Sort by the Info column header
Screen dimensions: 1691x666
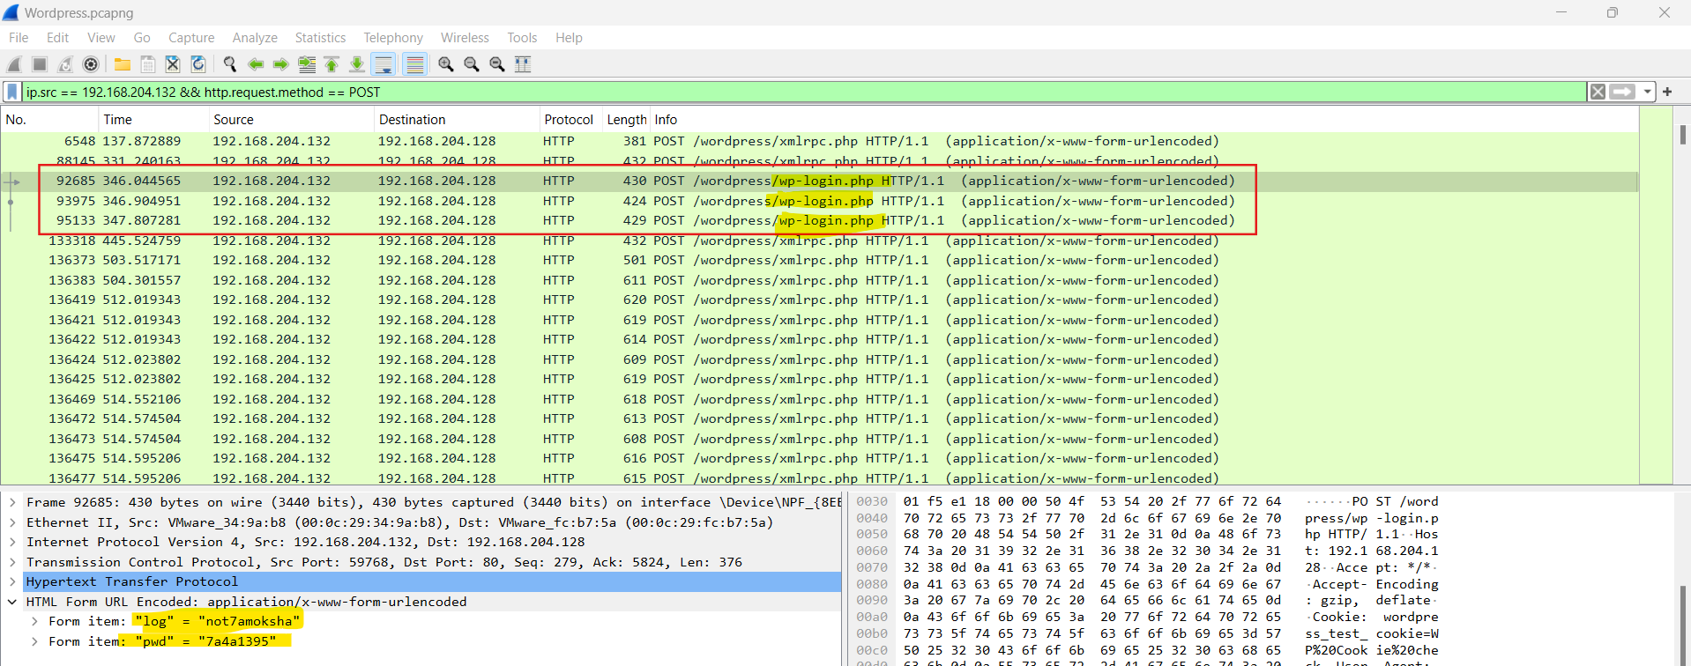pyautogui.click(x=1144, y=120)
